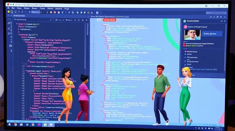Viewport: 235px width, 131px height.
Task: Click the right side panel's vertical scrollbar
Action: 224,48
